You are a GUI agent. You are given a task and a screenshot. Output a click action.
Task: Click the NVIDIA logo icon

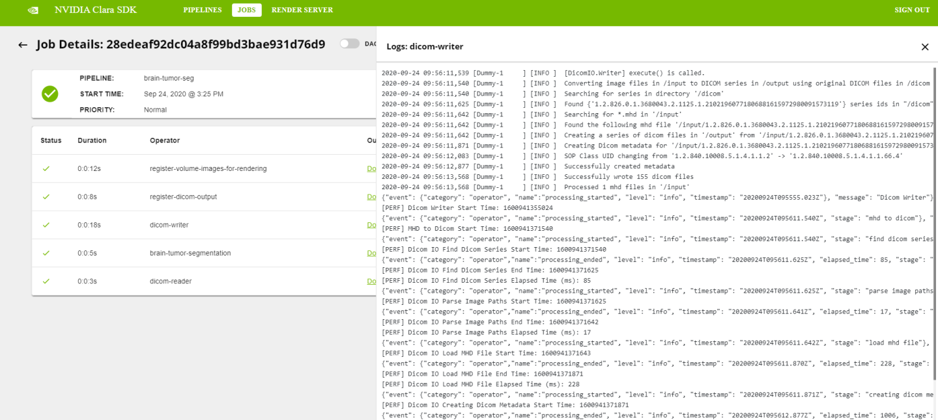pyautogui.click(x=33, y=10)
